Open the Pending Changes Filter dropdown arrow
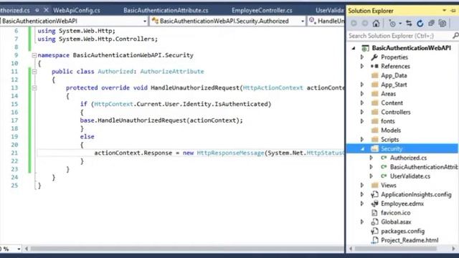Viewport: 459px width, 258px height. tap(400, 24)
